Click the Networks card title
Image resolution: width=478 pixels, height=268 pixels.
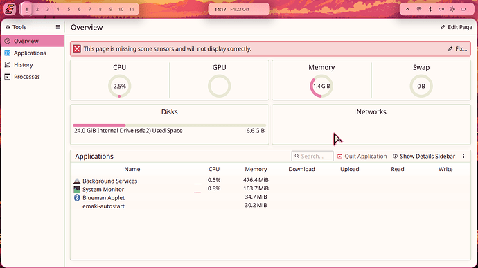[x=371, y=112]
